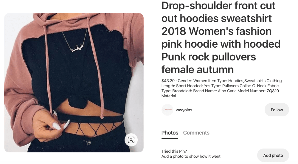Click the $43.20 price text
This screenshot has height=164, width=298.
click(168, 81)
